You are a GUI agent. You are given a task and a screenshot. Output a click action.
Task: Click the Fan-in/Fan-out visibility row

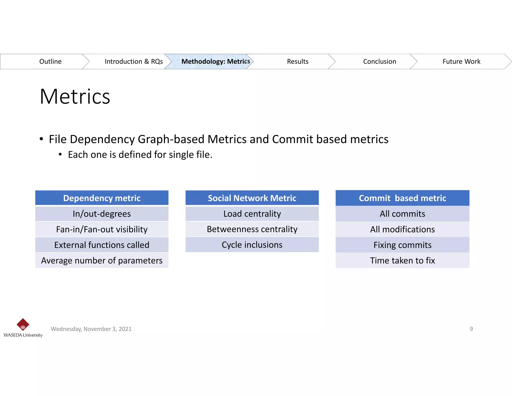102,229
